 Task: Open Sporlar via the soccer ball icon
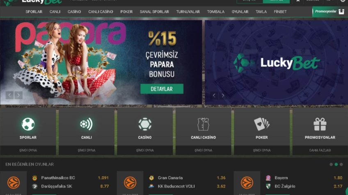[28, 124]
